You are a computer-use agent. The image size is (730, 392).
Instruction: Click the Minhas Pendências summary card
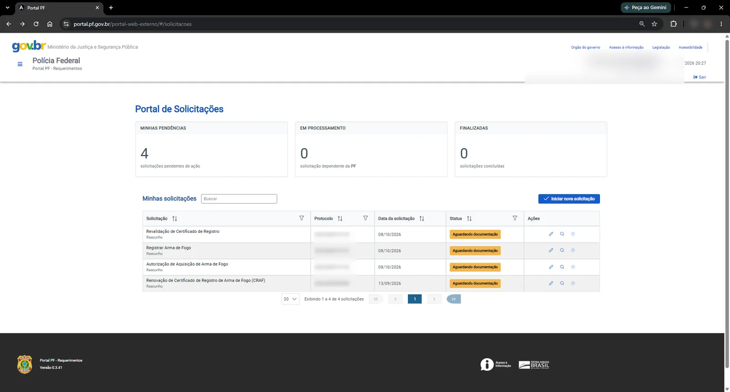pyautogui.click(x=211, y=149)
